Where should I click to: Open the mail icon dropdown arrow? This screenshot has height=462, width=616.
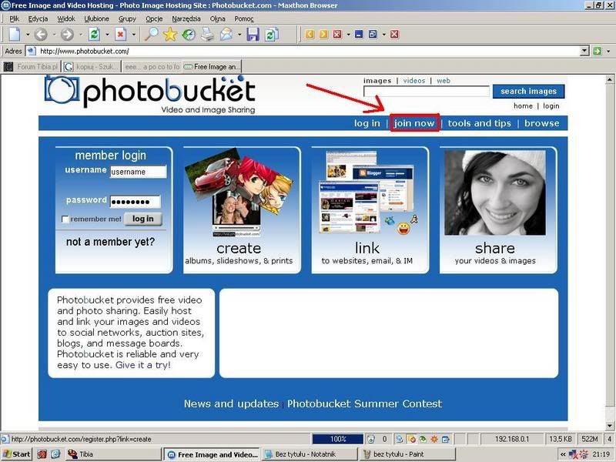(239, 35)
